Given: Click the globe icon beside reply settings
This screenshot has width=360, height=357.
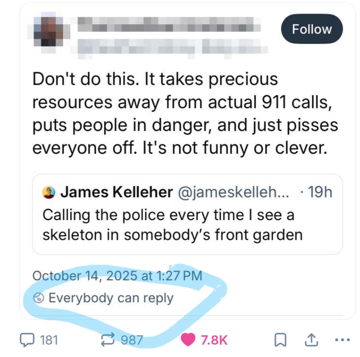Looking at the screenshot, I should point(39,298).
